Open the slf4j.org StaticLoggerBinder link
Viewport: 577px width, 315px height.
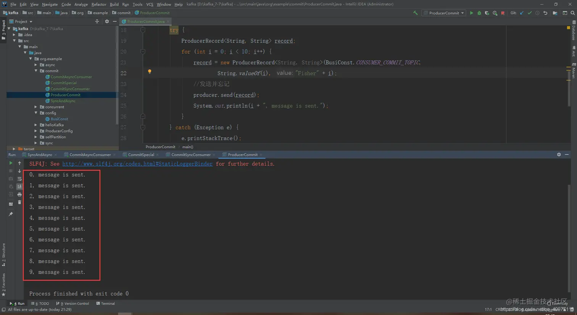click(137, 164)
